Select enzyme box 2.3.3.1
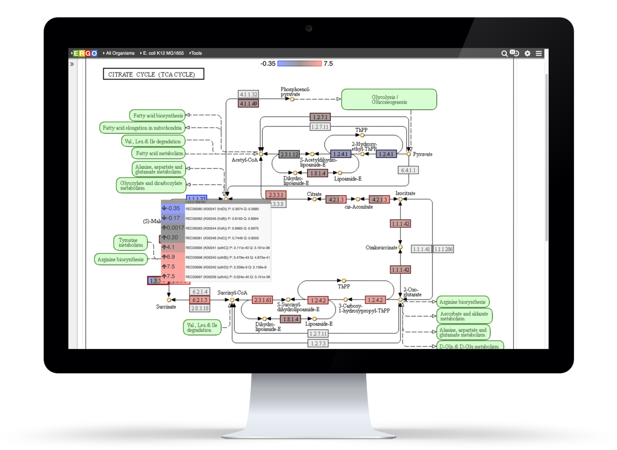The image size is (617, 450). 276,195
